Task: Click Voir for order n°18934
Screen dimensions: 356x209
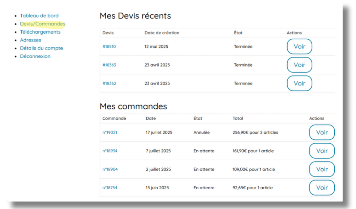Action: [322, 151]
